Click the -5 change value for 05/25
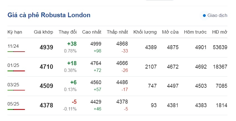Screen dimensions: 236x121 74,102
